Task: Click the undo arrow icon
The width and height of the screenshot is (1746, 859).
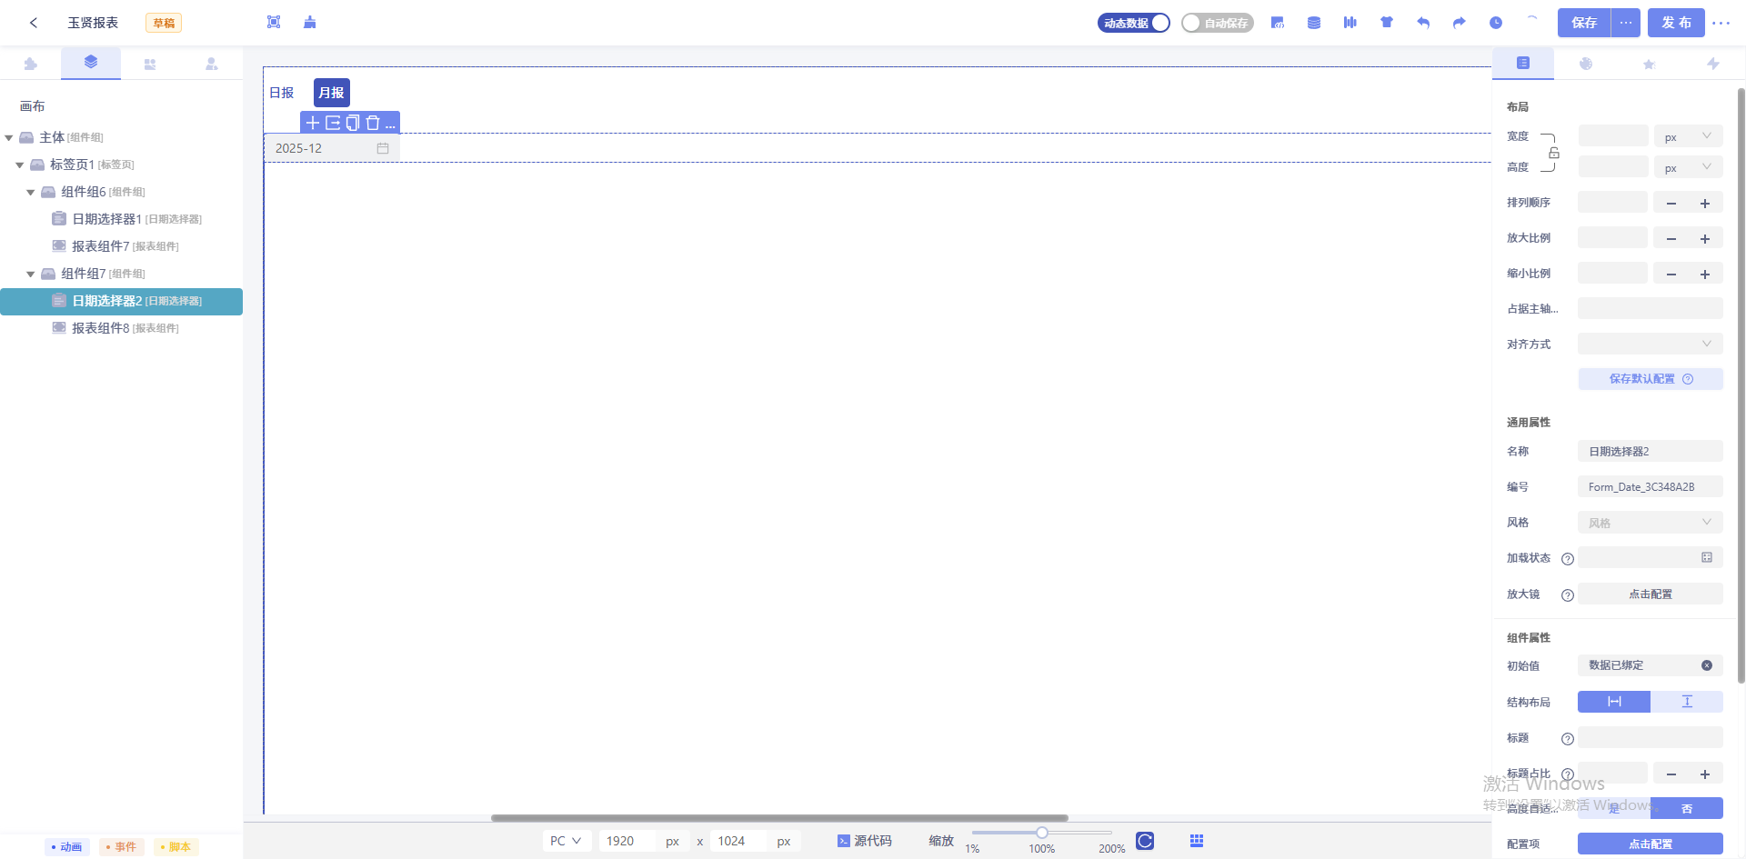Action: (x=1423, y=22)
